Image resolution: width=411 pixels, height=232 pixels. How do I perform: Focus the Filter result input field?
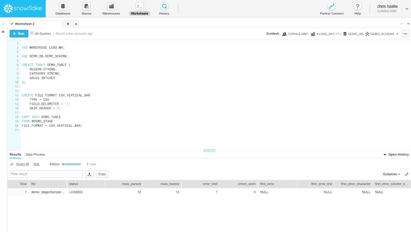pos(46,174)
